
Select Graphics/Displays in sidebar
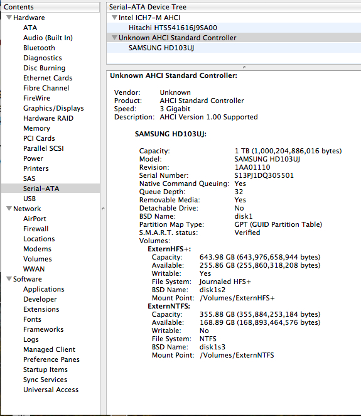[53, 108]
